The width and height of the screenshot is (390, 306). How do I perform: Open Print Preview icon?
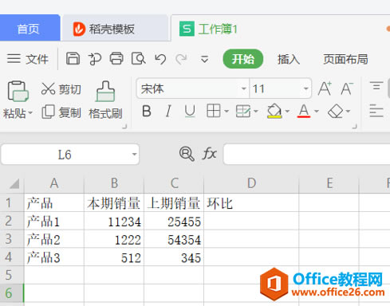click(x=138, y=59)
